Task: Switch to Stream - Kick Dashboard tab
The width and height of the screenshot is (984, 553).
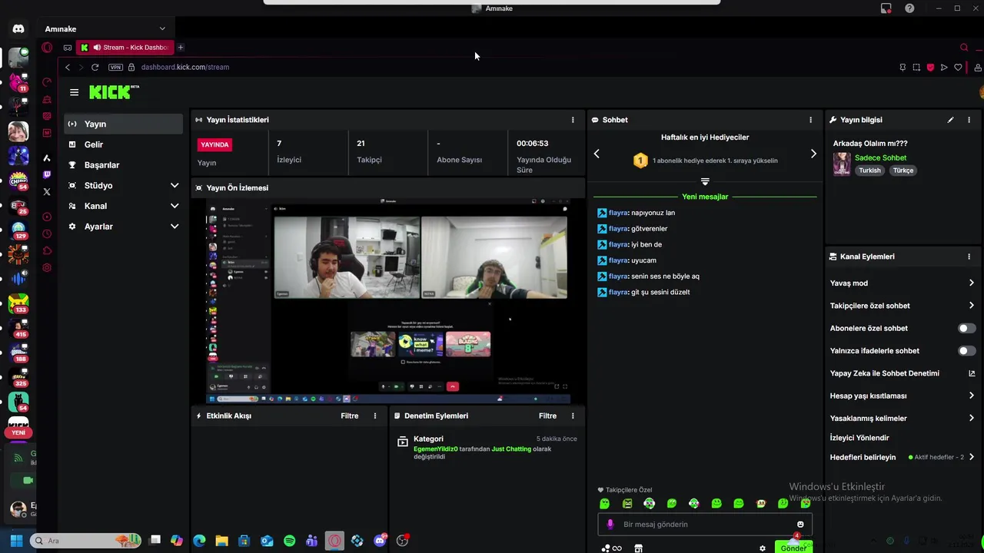Action: point(125,48)
